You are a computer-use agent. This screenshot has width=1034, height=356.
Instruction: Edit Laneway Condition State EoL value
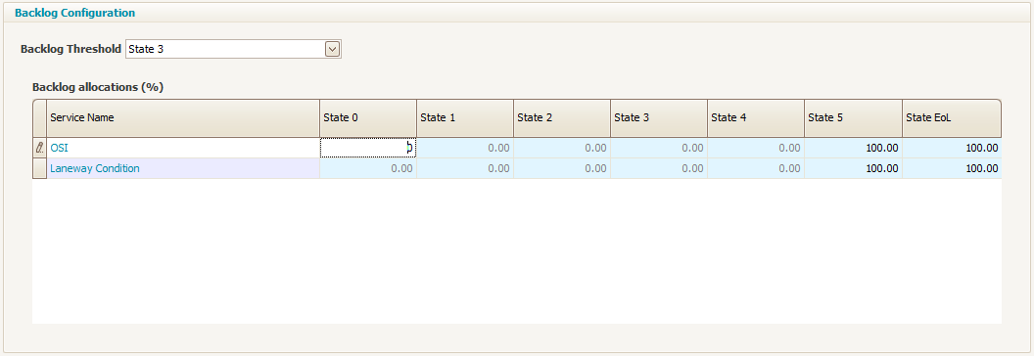(952, 168)
